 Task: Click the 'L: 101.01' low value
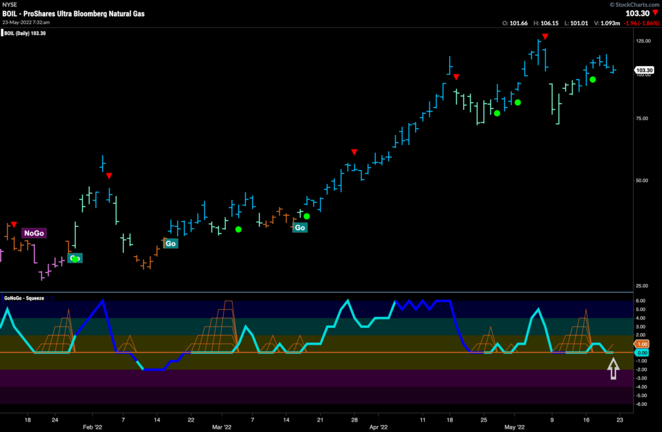tap(576, 23)
